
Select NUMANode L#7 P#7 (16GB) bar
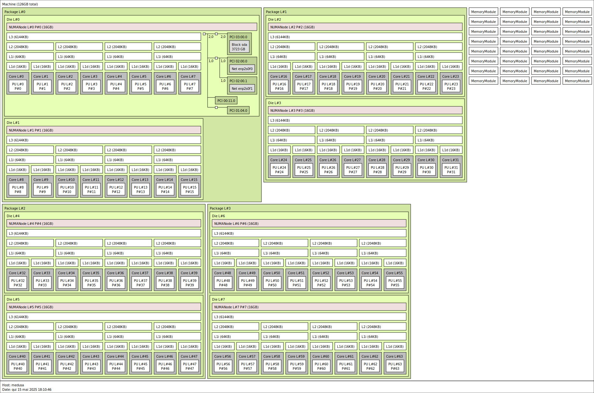[309, 307]
